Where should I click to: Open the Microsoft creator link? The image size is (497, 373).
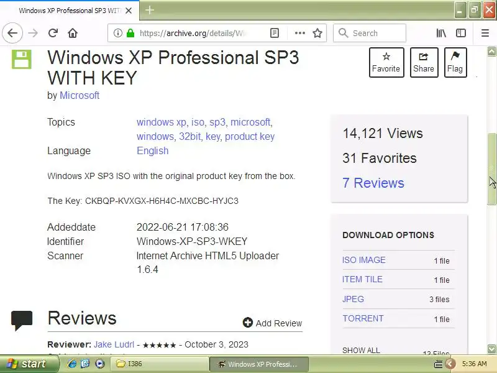click(x=80, y=96)
